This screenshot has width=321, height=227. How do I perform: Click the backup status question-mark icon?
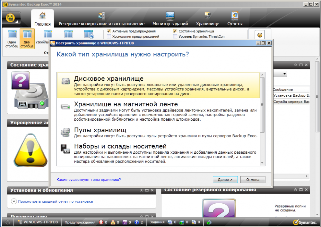(x=219, y=208)
